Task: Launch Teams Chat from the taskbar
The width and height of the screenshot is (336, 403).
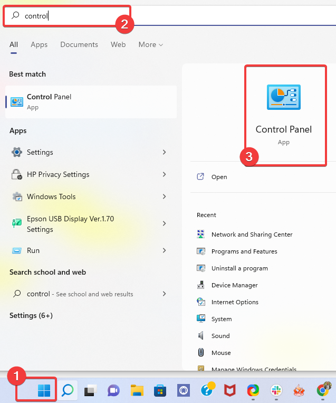Action: coord(113,391)
